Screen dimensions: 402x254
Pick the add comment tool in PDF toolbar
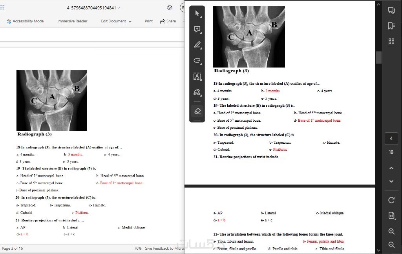[x=197, y=29]
